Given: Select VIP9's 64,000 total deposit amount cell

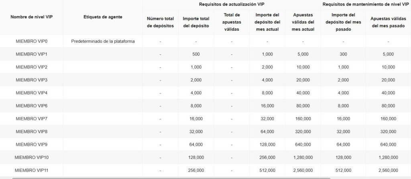Looking at the screenshot, I should (196, 144).
